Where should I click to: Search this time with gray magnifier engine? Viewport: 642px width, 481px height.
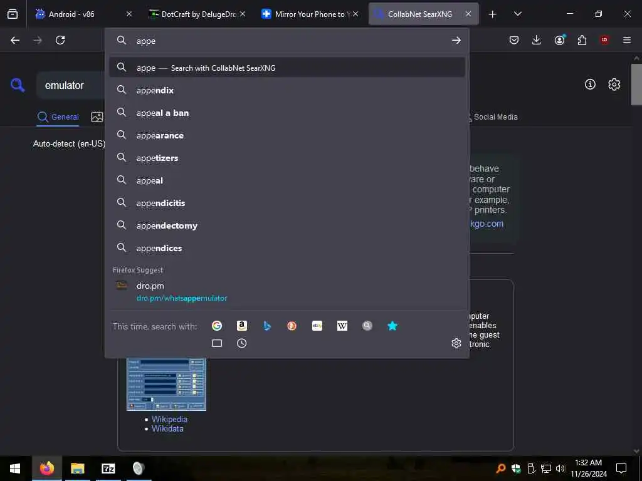click(x=367, y=326)
